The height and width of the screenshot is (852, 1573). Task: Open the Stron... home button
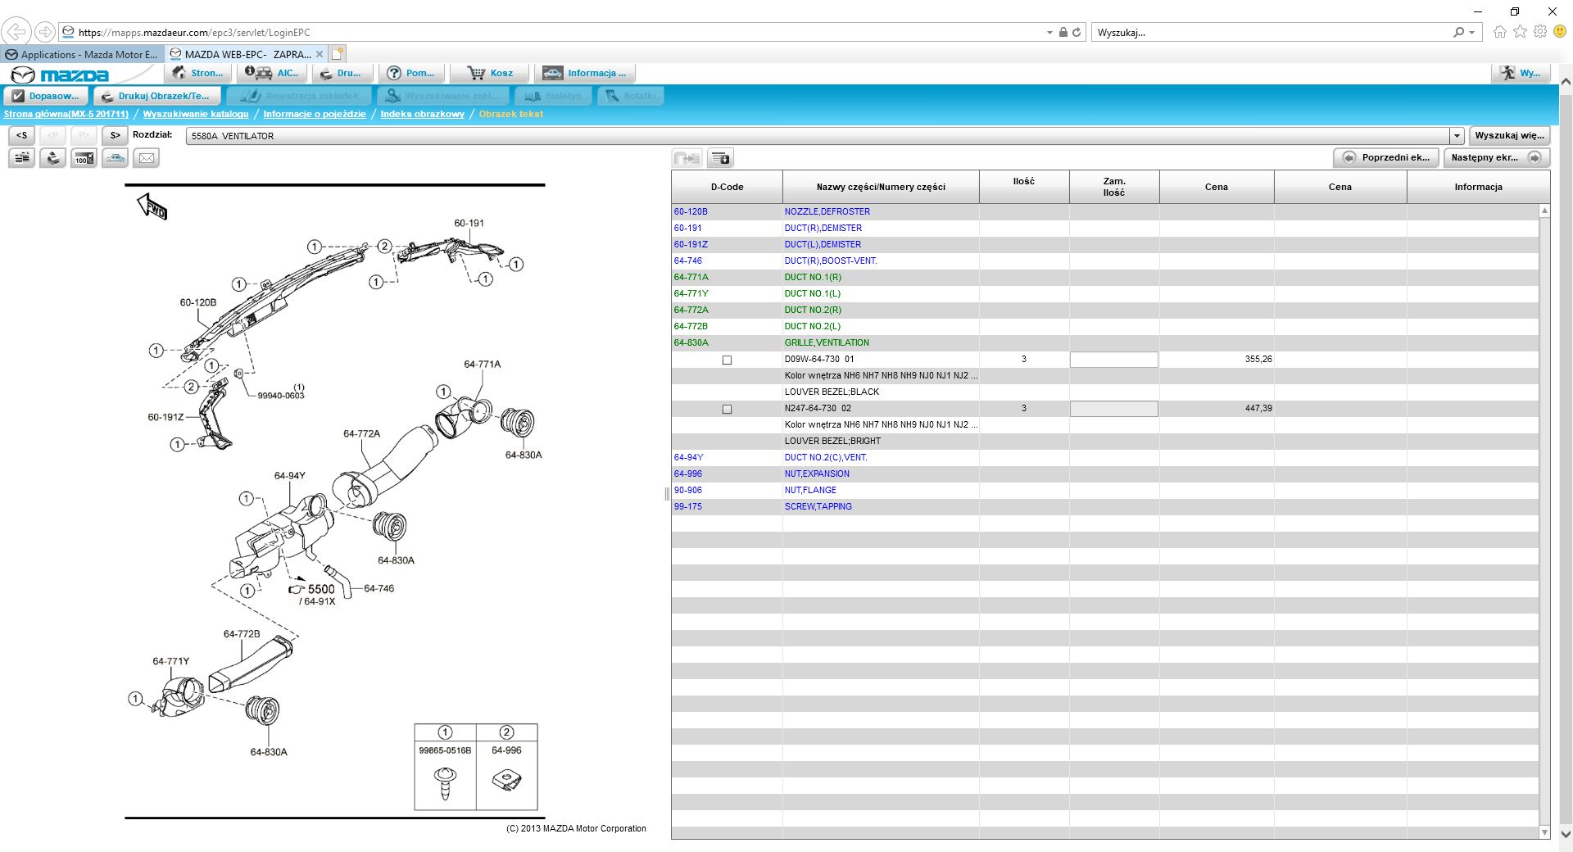[x=198, y=73]
